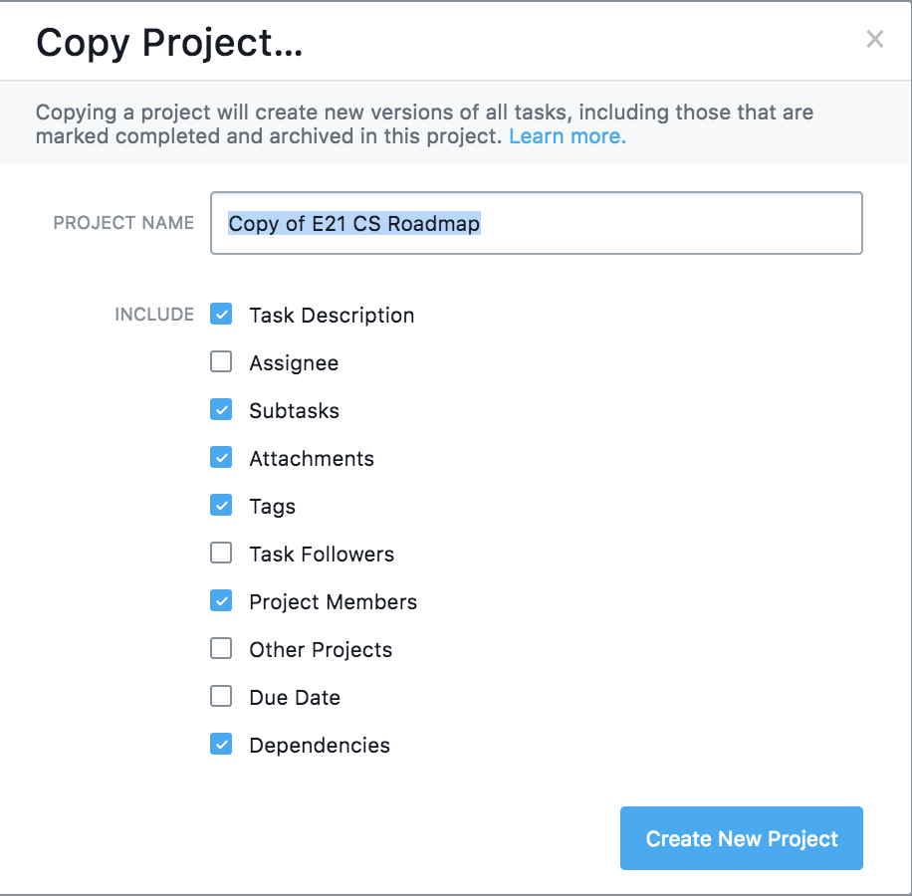The image size is (912, 896).
Task: Open the Learn more link
Action: click(x=567, y=136)
